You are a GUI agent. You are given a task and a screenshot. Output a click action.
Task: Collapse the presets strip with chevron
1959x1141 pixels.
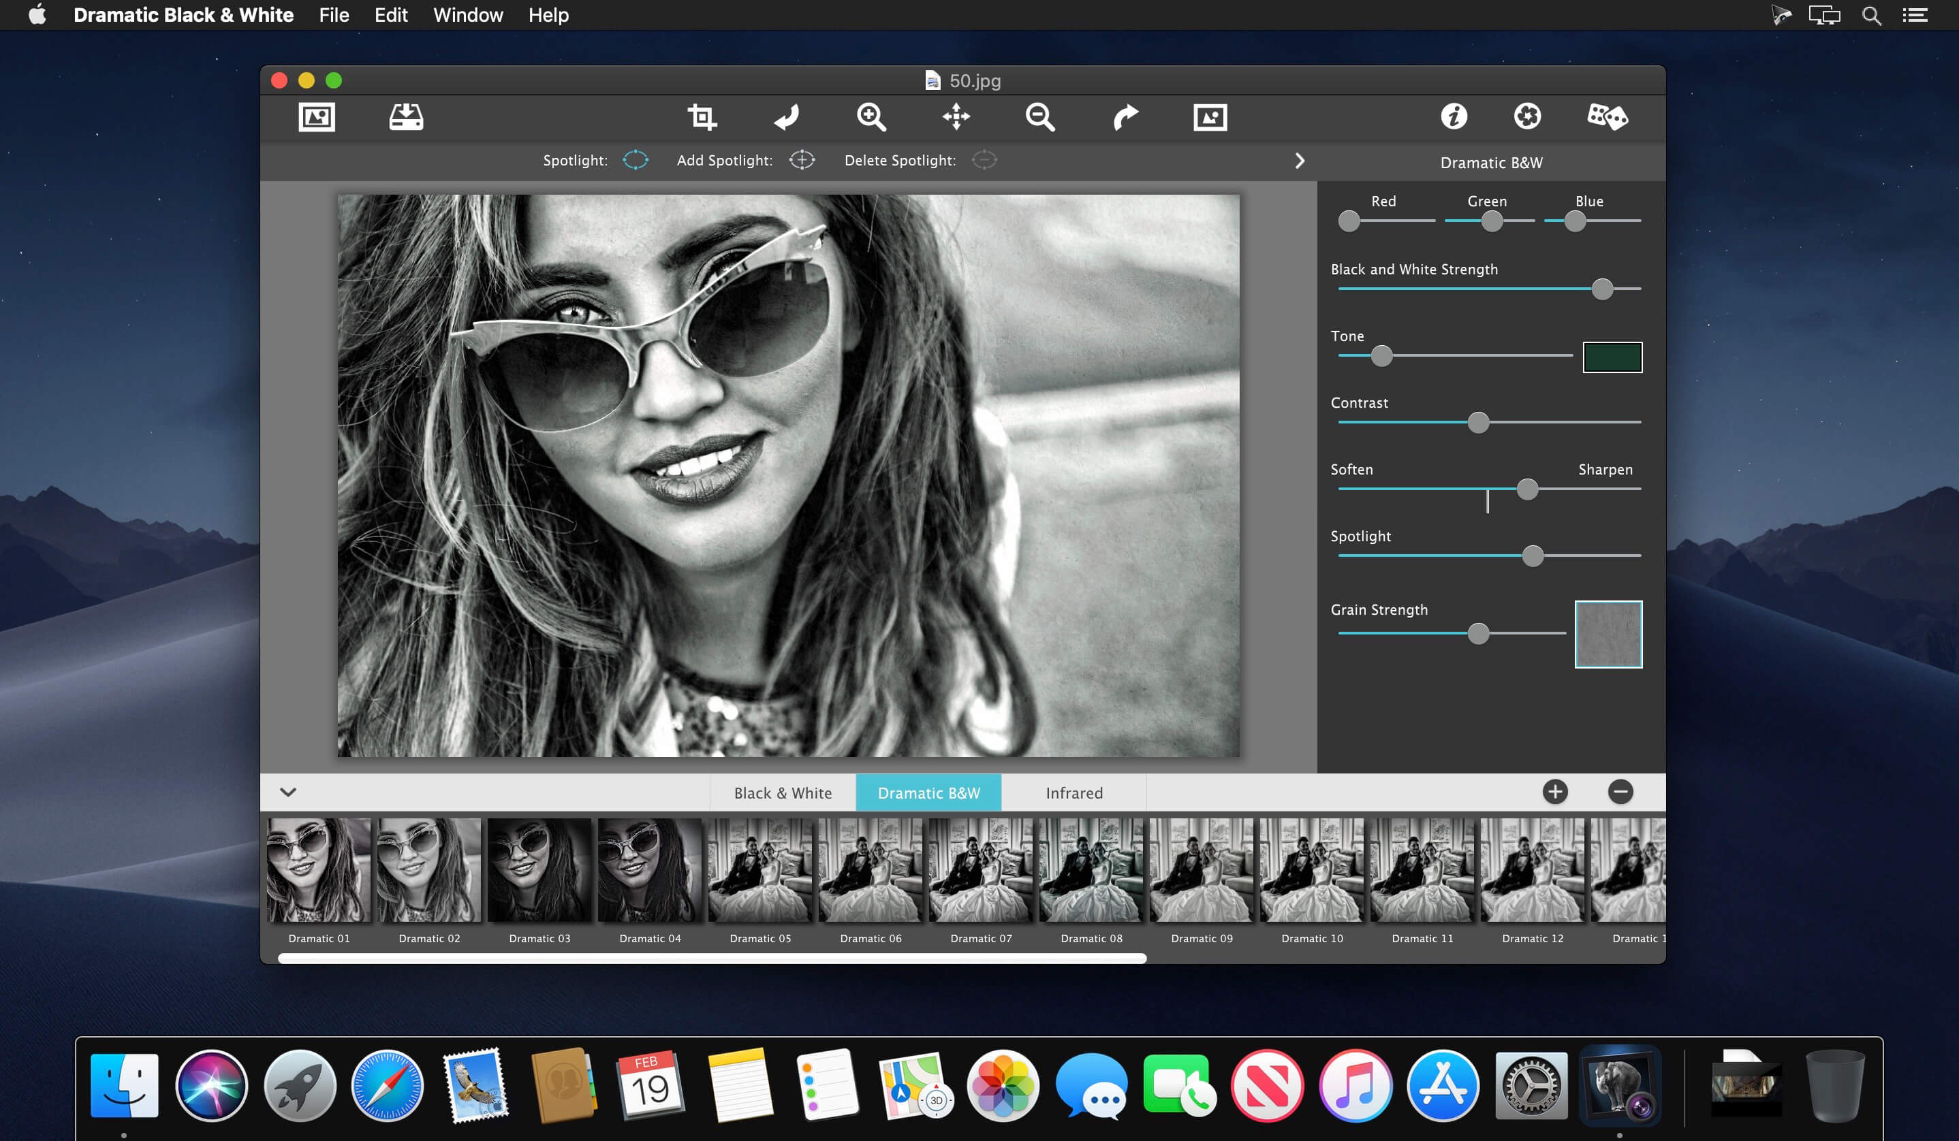pos(287,792)
